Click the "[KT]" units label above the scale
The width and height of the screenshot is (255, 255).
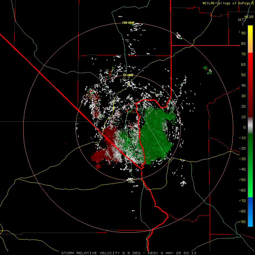pyautogui.click(x=242, y=20)
